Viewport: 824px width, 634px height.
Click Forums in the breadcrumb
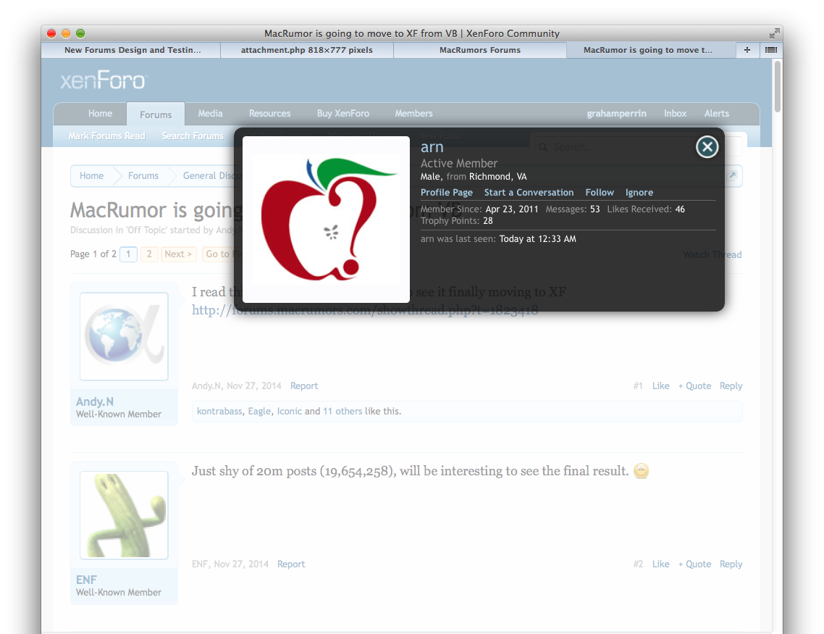(x=143, y=175)
